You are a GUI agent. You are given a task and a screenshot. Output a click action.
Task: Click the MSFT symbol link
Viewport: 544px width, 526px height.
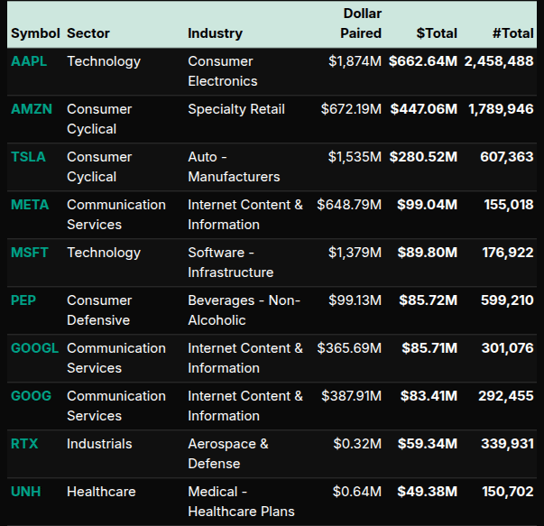click(x=30, y=253)
